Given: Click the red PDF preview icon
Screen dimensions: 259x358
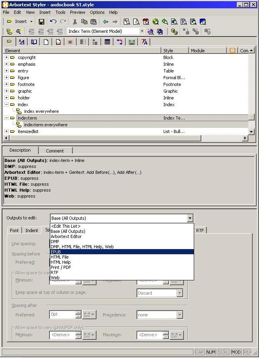Looking at the screenshot, I should point(146,22).
